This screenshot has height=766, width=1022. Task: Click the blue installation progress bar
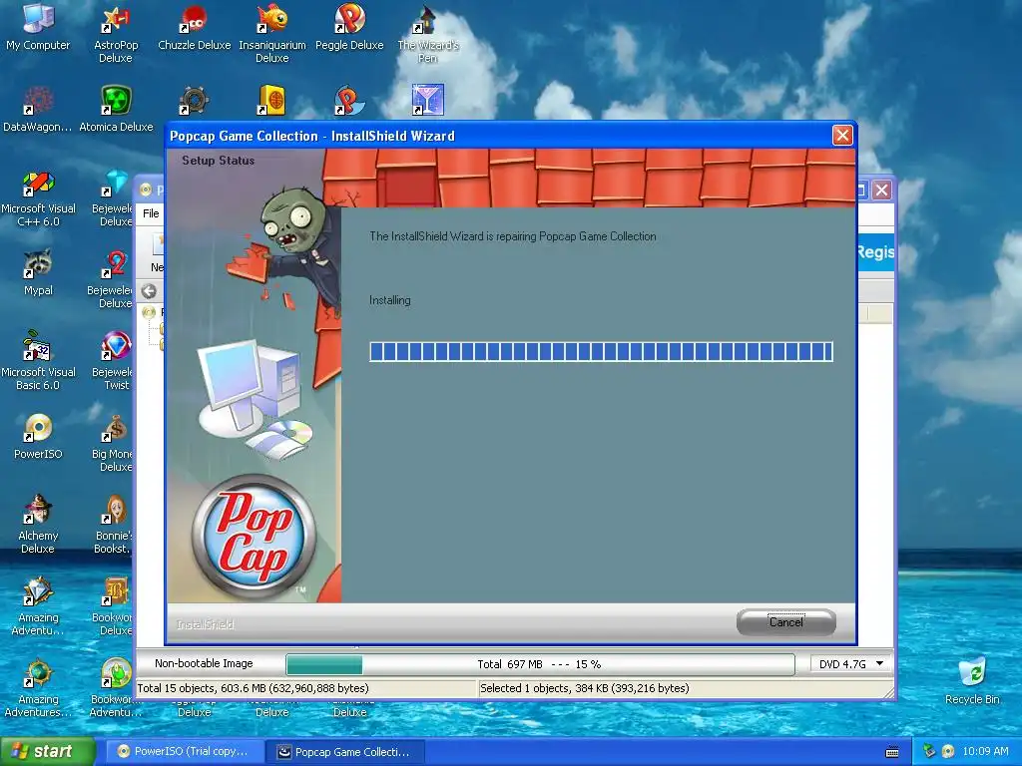601,352
